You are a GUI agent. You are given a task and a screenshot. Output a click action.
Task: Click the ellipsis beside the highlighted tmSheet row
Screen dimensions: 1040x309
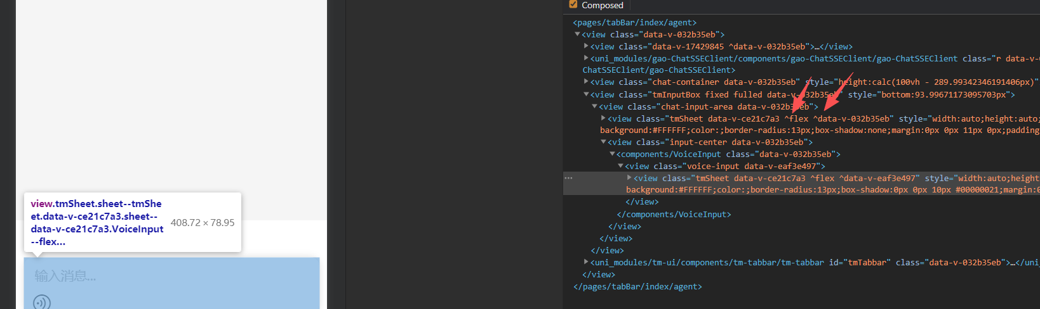[568, 178]
